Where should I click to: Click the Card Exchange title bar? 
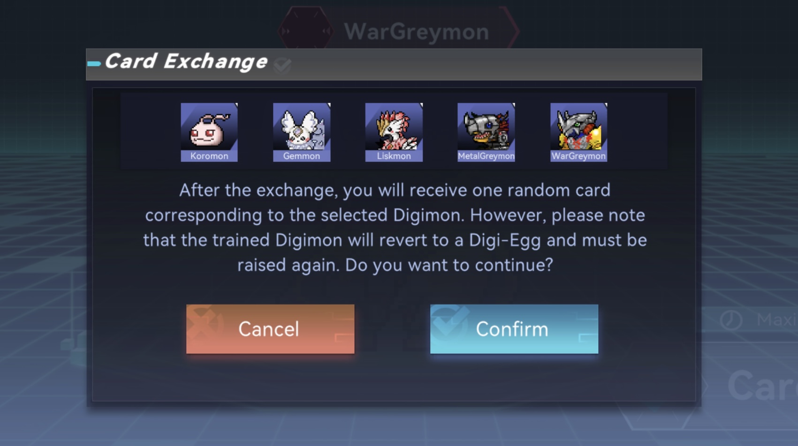pos(394,64)
